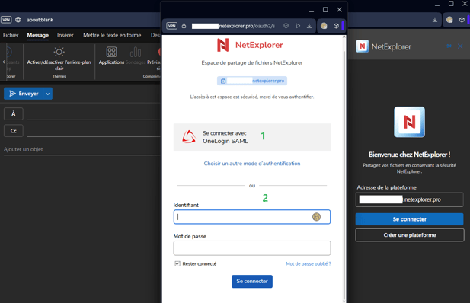Screen dimensions: 470x303
Task: Toggle the light background sun icon
Action: click(59, 52)
